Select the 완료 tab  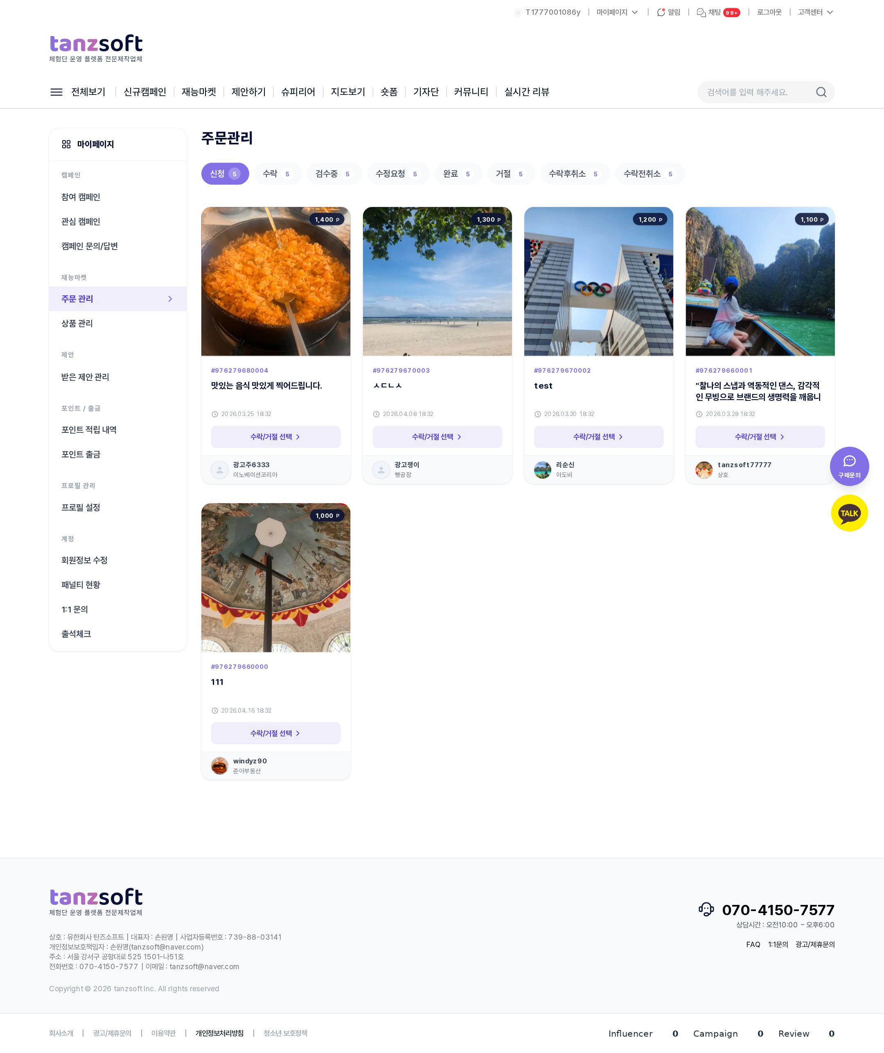(458, 173)
